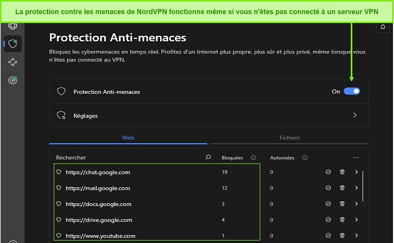
Task: Click the allow checkmark icon for docs.google.com
Action: 328,204
